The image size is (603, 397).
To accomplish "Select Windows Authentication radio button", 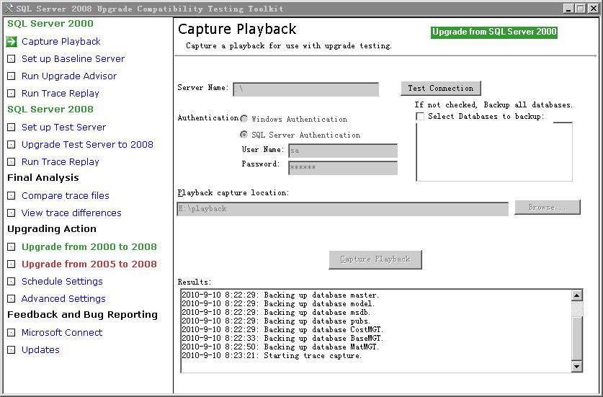I will 244,119.
